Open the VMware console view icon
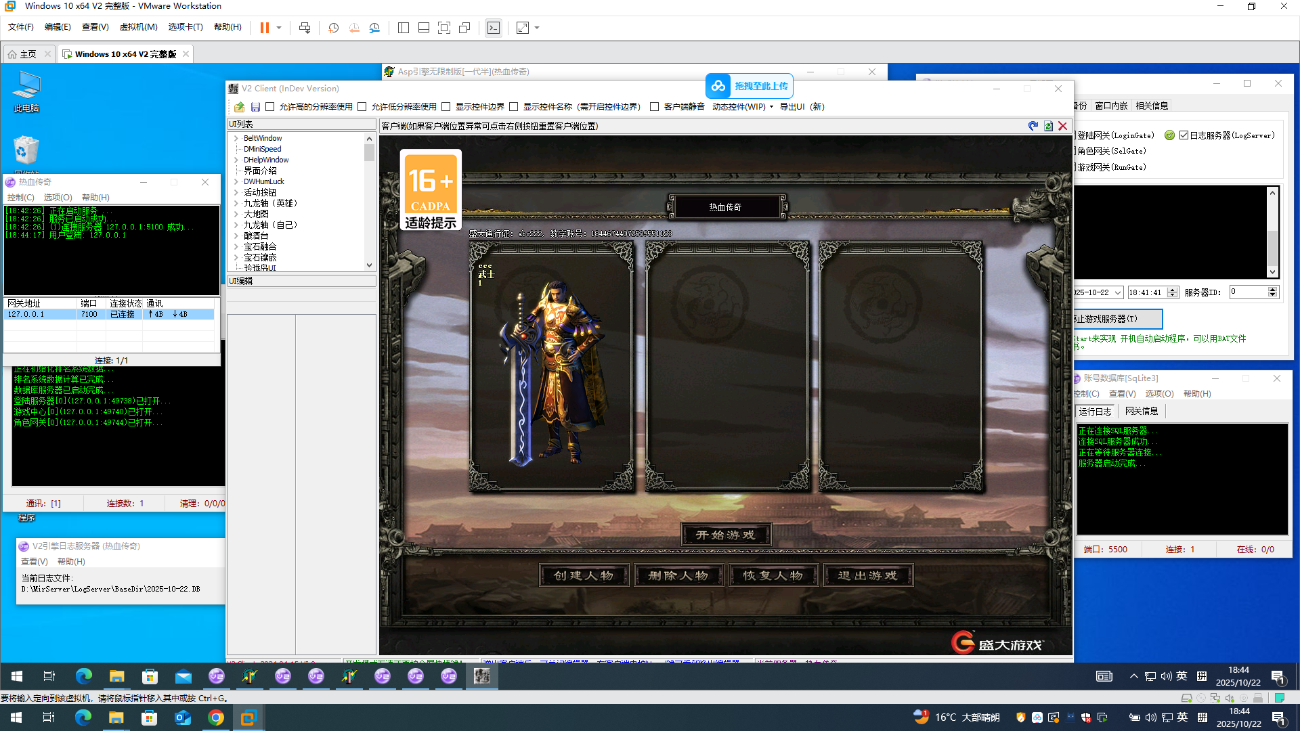Screen dimensions: 1300x731 coord(494,28)
